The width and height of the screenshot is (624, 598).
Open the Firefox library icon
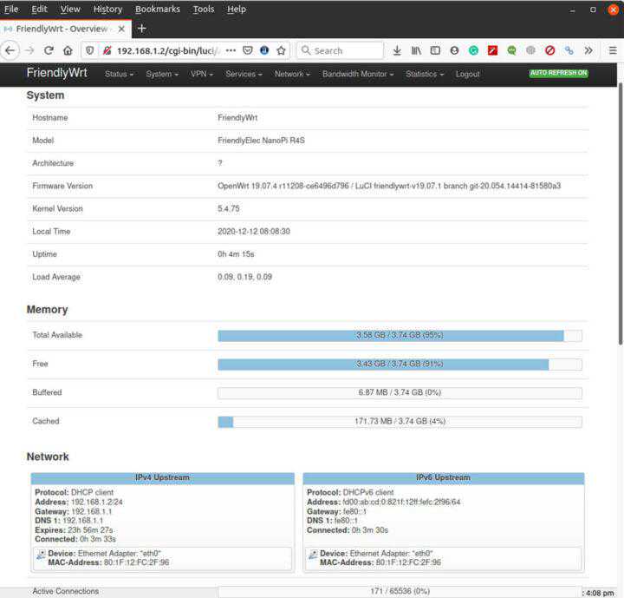coord(416,50)
